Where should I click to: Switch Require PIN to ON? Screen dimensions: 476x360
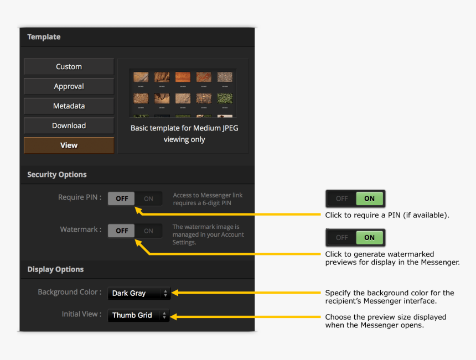148,199
